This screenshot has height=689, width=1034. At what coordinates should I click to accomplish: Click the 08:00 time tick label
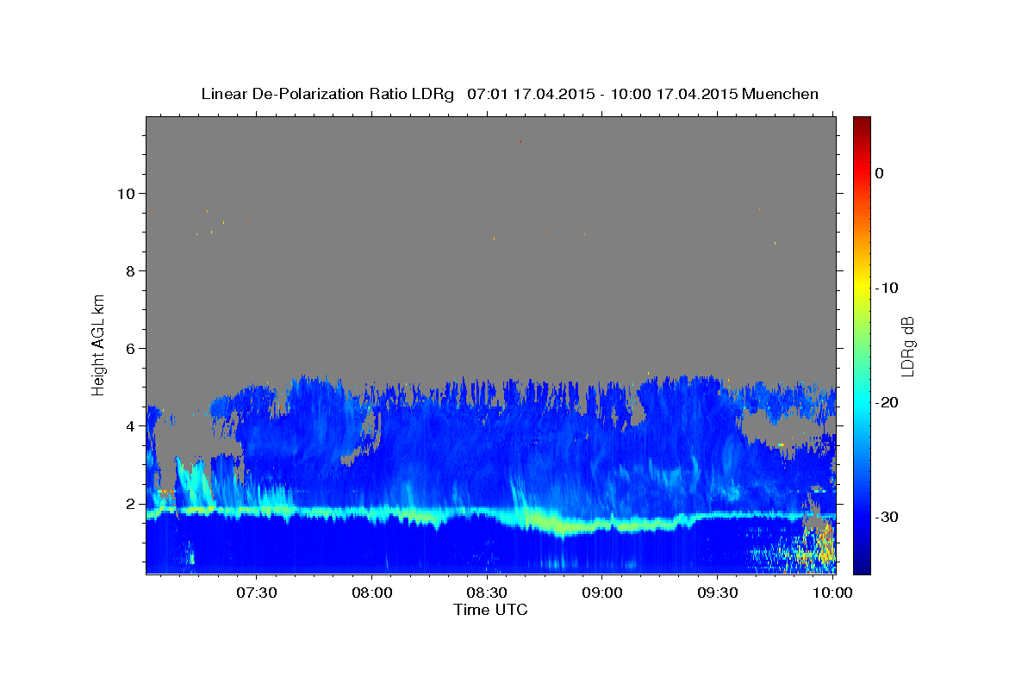(x=372, y=593)
